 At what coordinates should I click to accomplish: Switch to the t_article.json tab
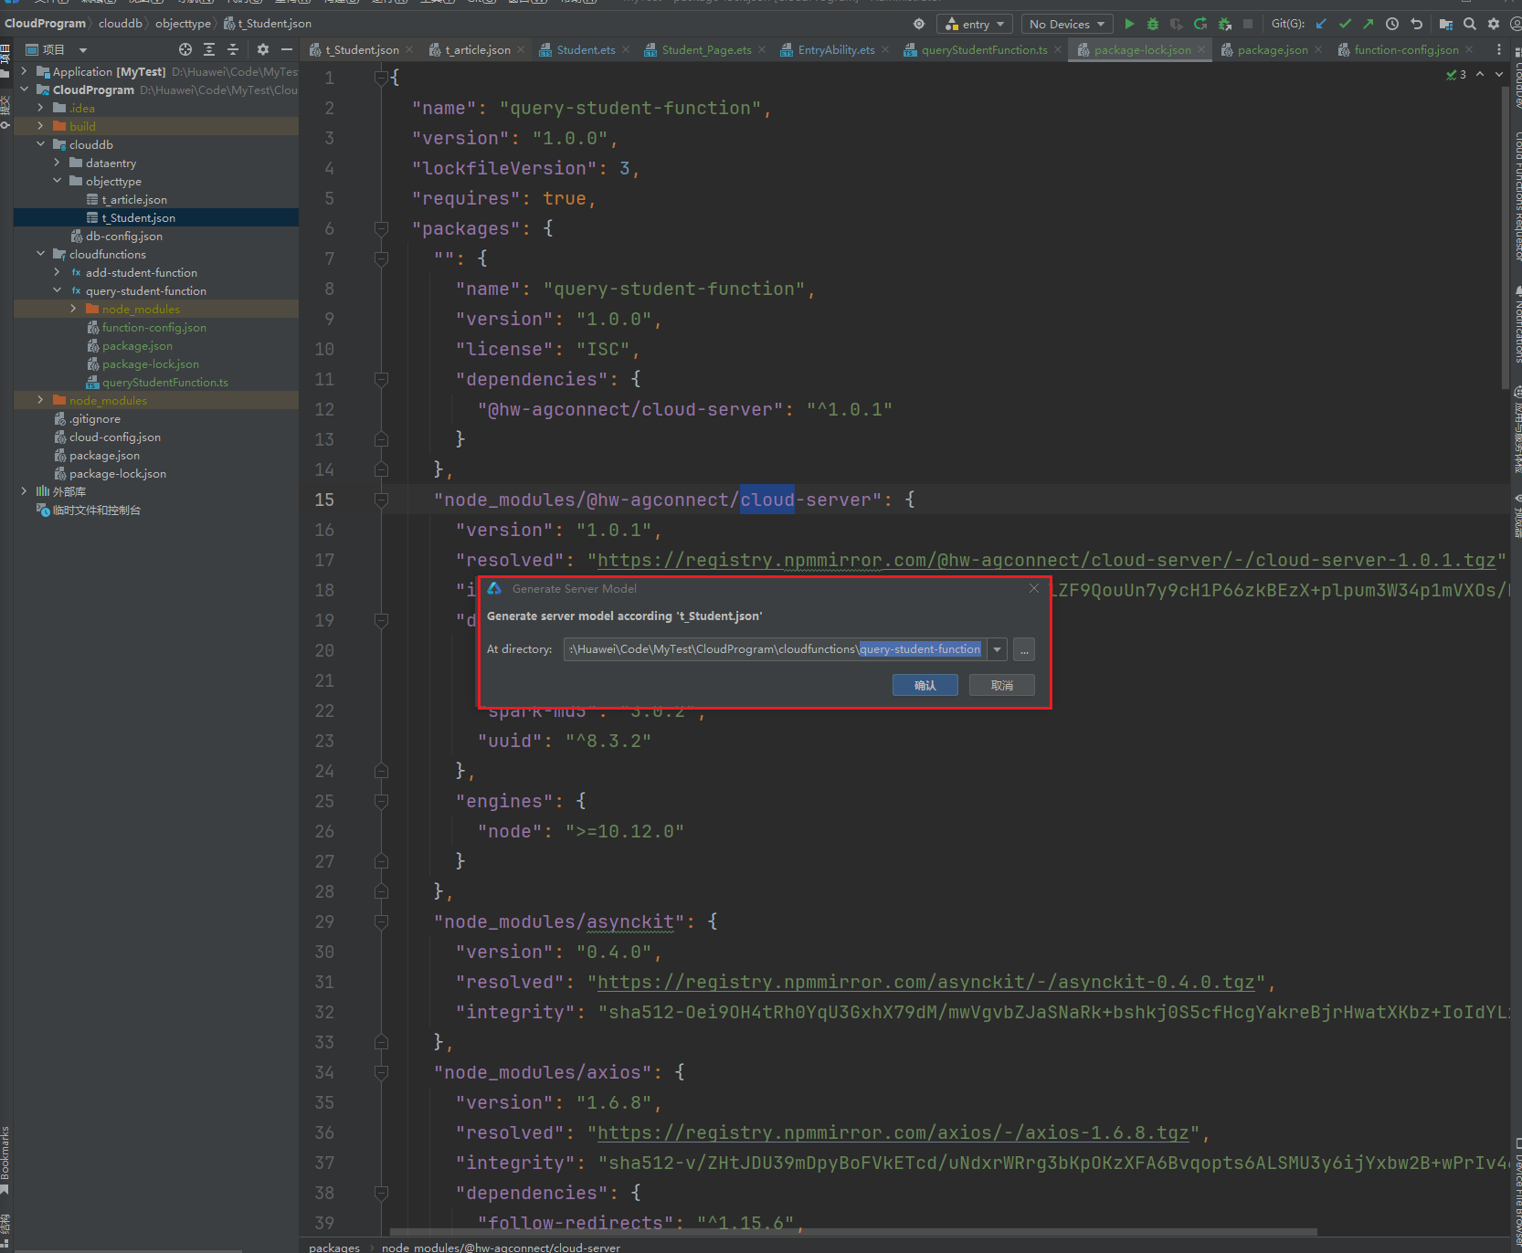477,49
